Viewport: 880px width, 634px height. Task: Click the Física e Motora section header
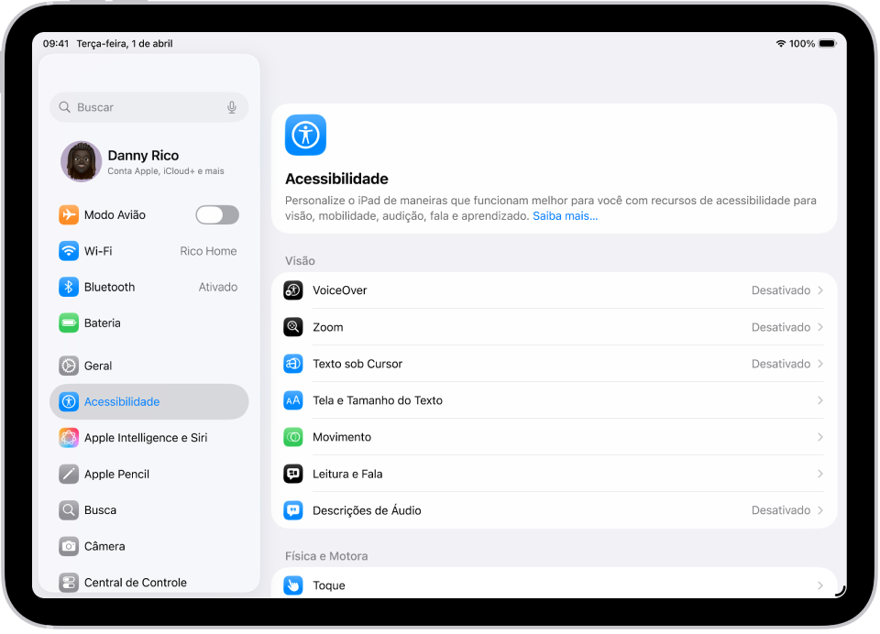pos(326,556)
